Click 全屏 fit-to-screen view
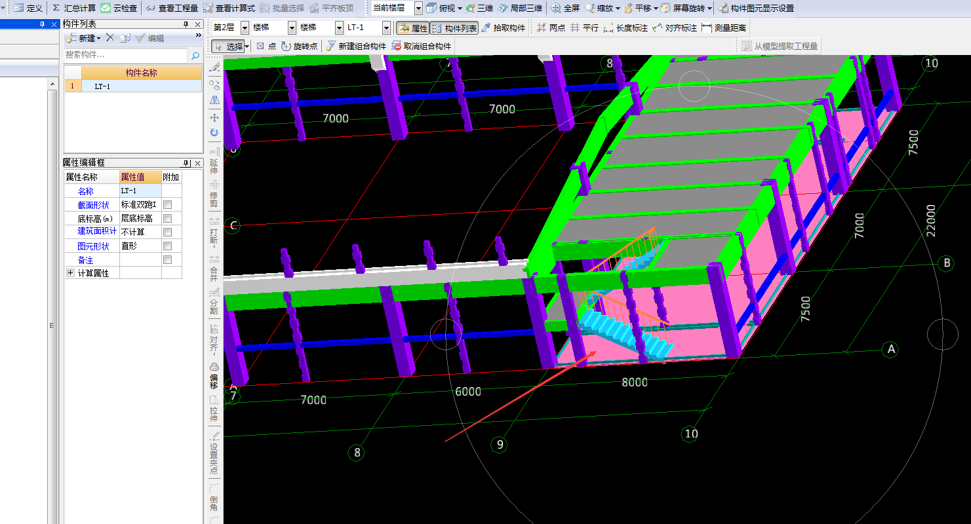Viewport: 971px width, 524px height. coord(565,8)
